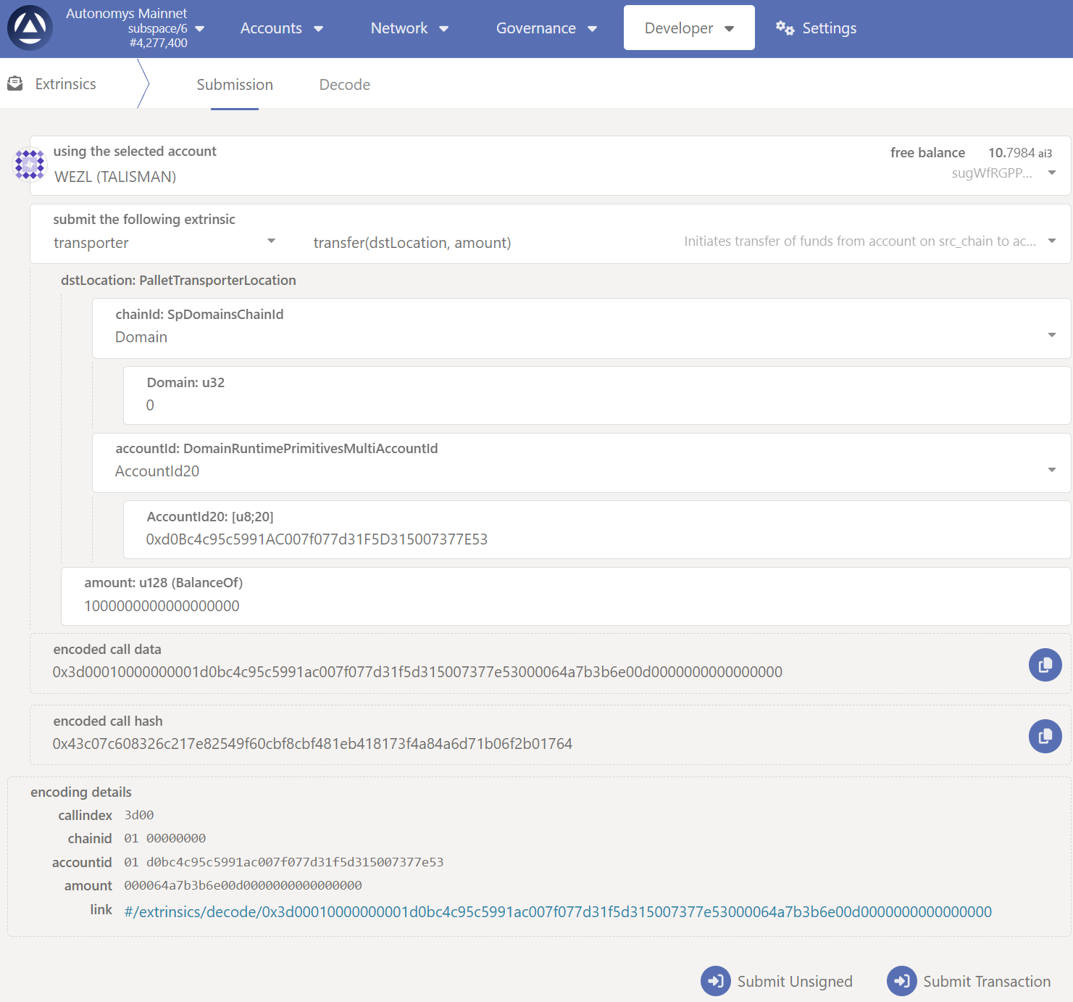Copy the encoded call hash

(x=1045, y=737)
